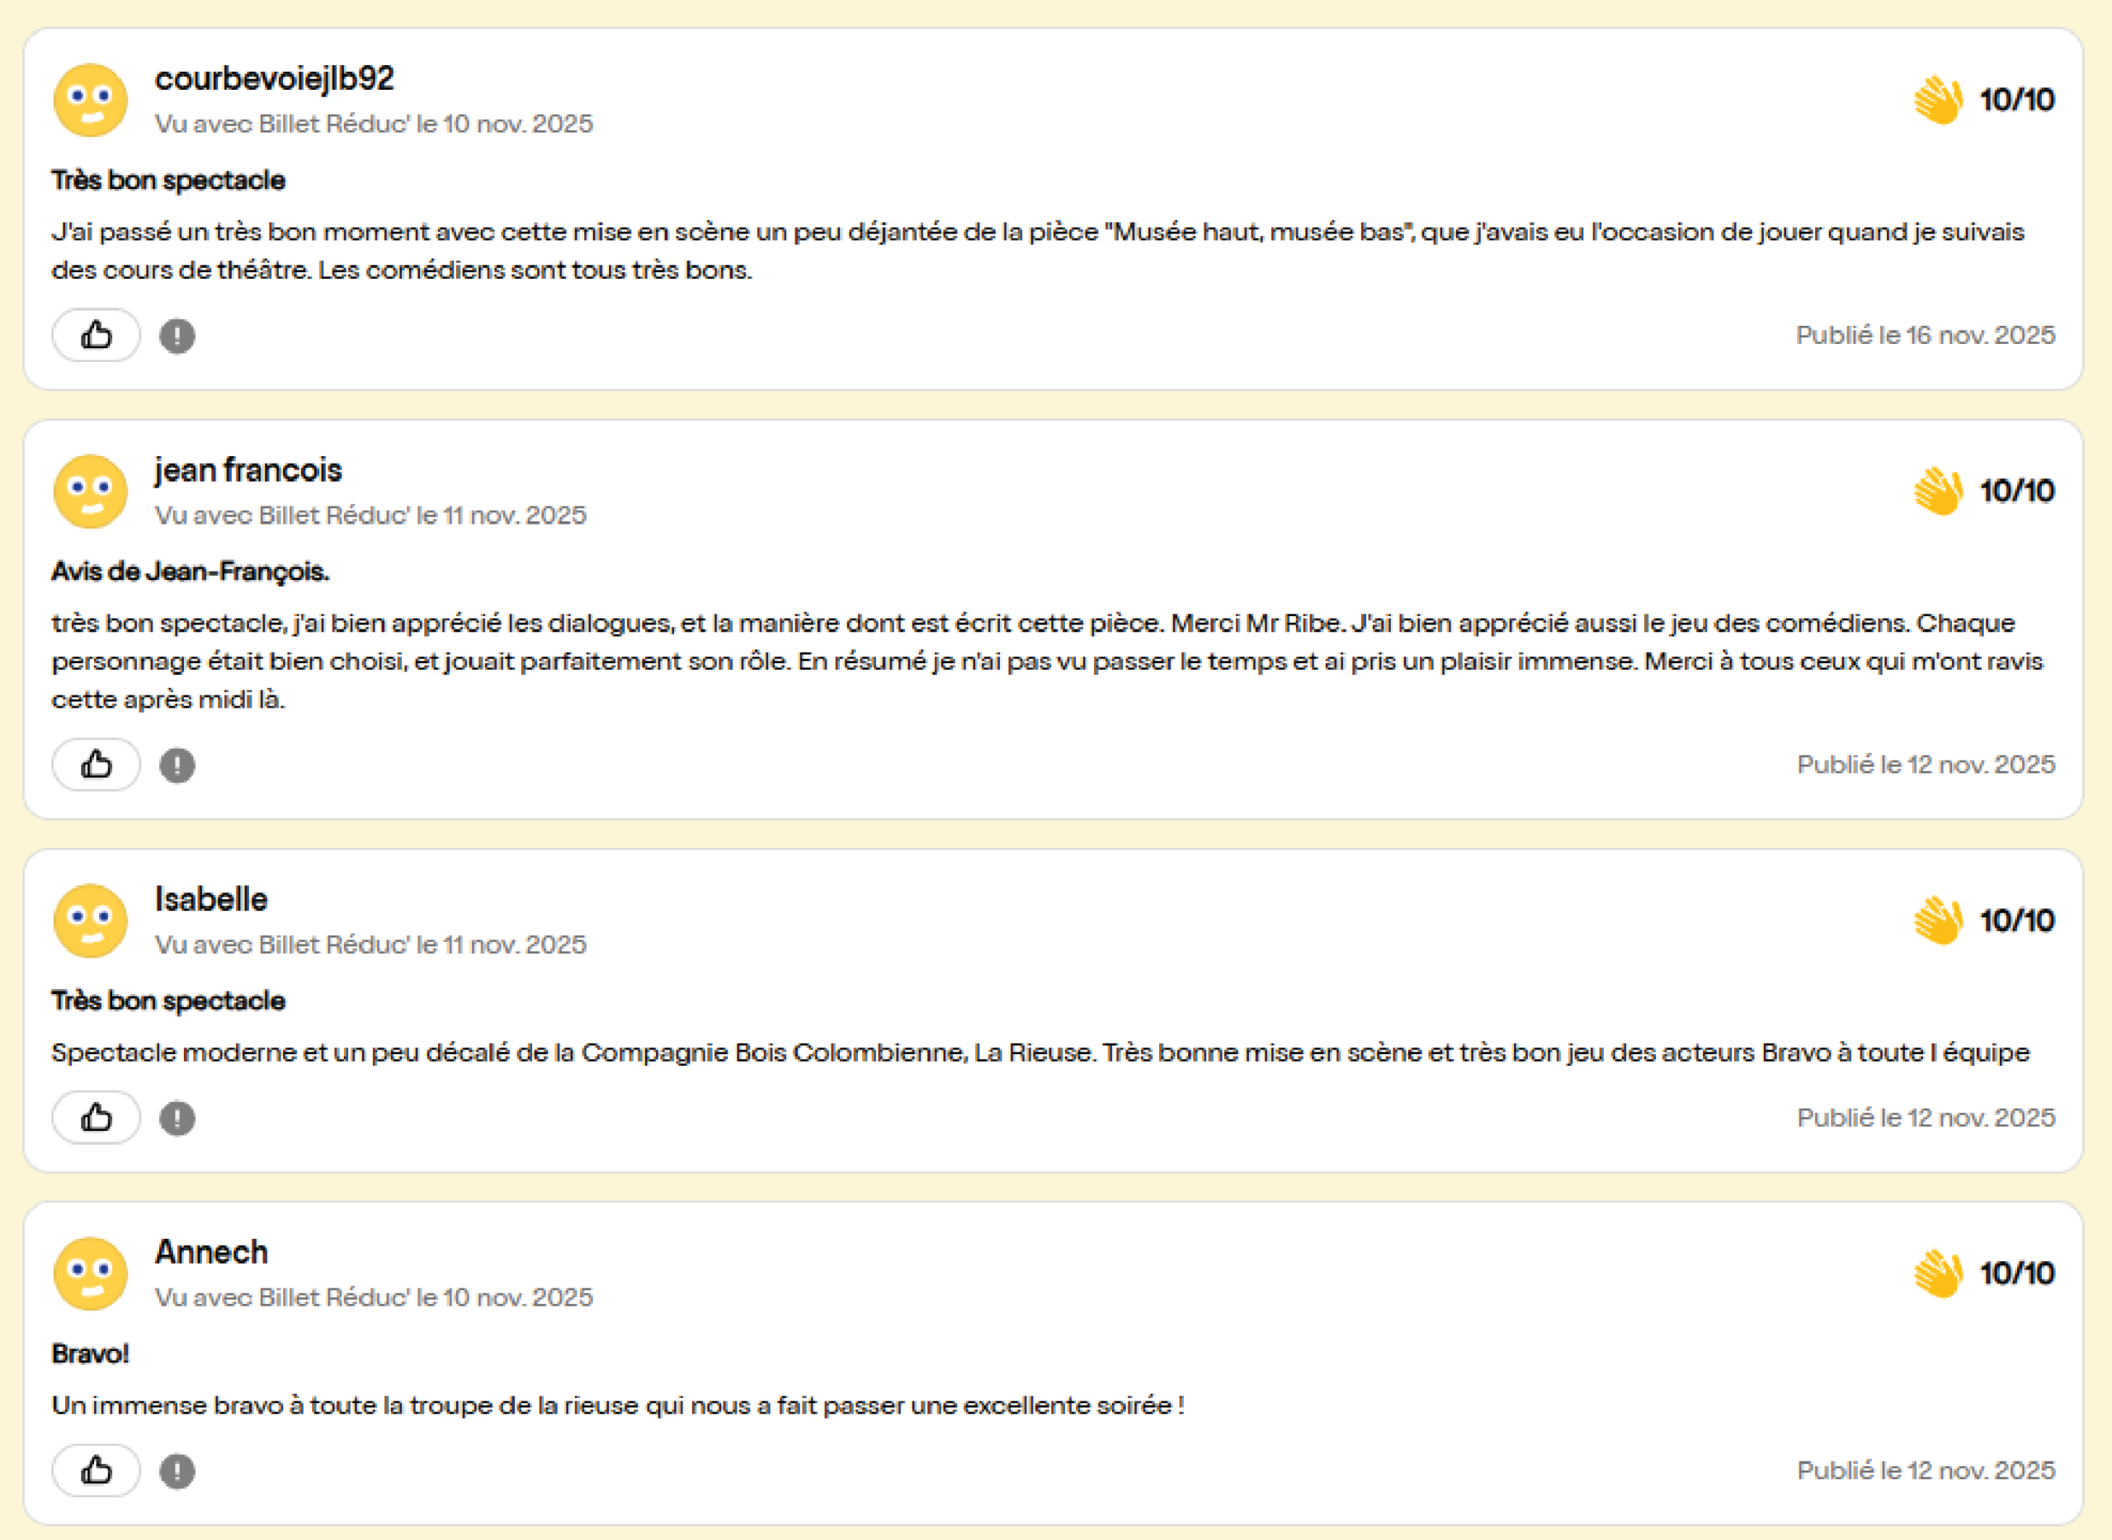Open the Annech username
The image size is (2112, 1540).
tap(210, 1252)
